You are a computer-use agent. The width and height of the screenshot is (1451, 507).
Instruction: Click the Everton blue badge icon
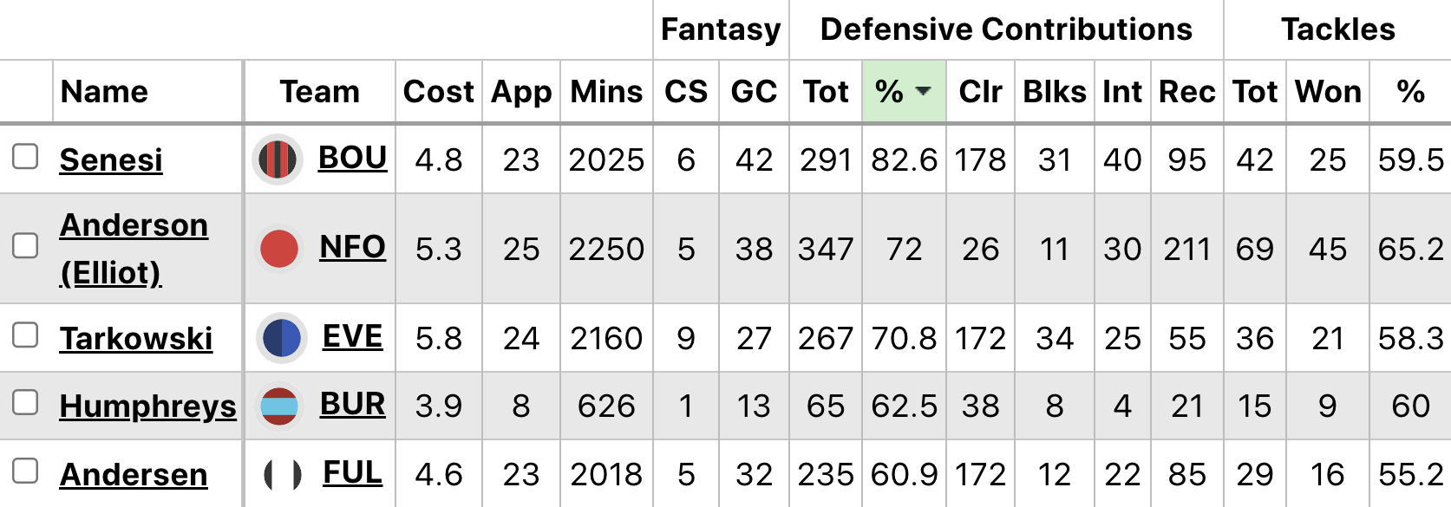[282, 338]
